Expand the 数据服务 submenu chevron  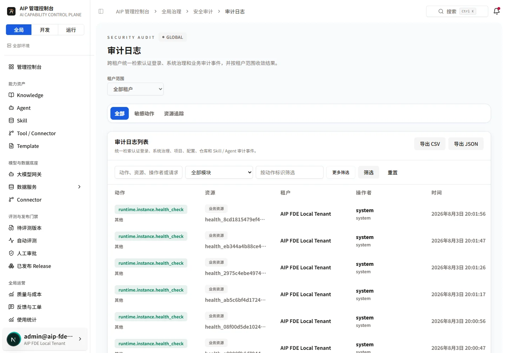[x=79, y=187]
